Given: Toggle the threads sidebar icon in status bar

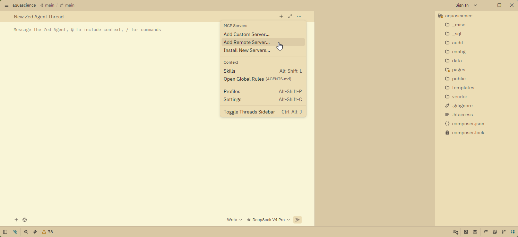Looking at the screenshot, I should tap(5, 232).
